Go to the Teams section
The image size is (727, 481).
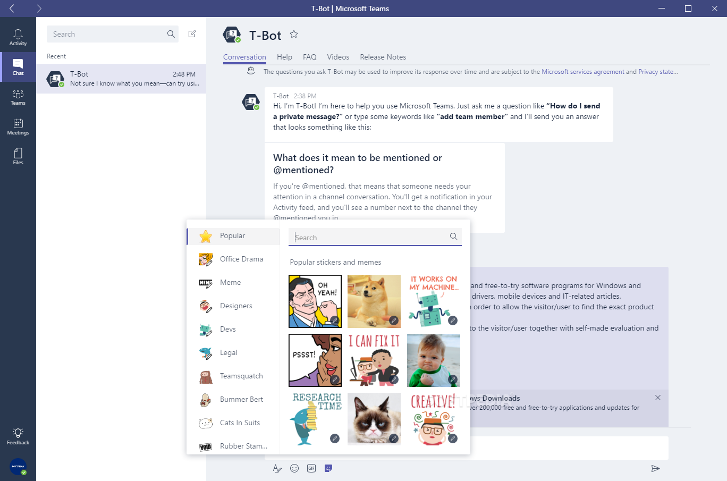coord(18,97)
